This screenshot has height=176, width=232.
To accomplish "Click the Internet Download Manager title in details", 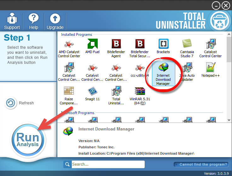I will pyautogui.click(x=106, y=129).
